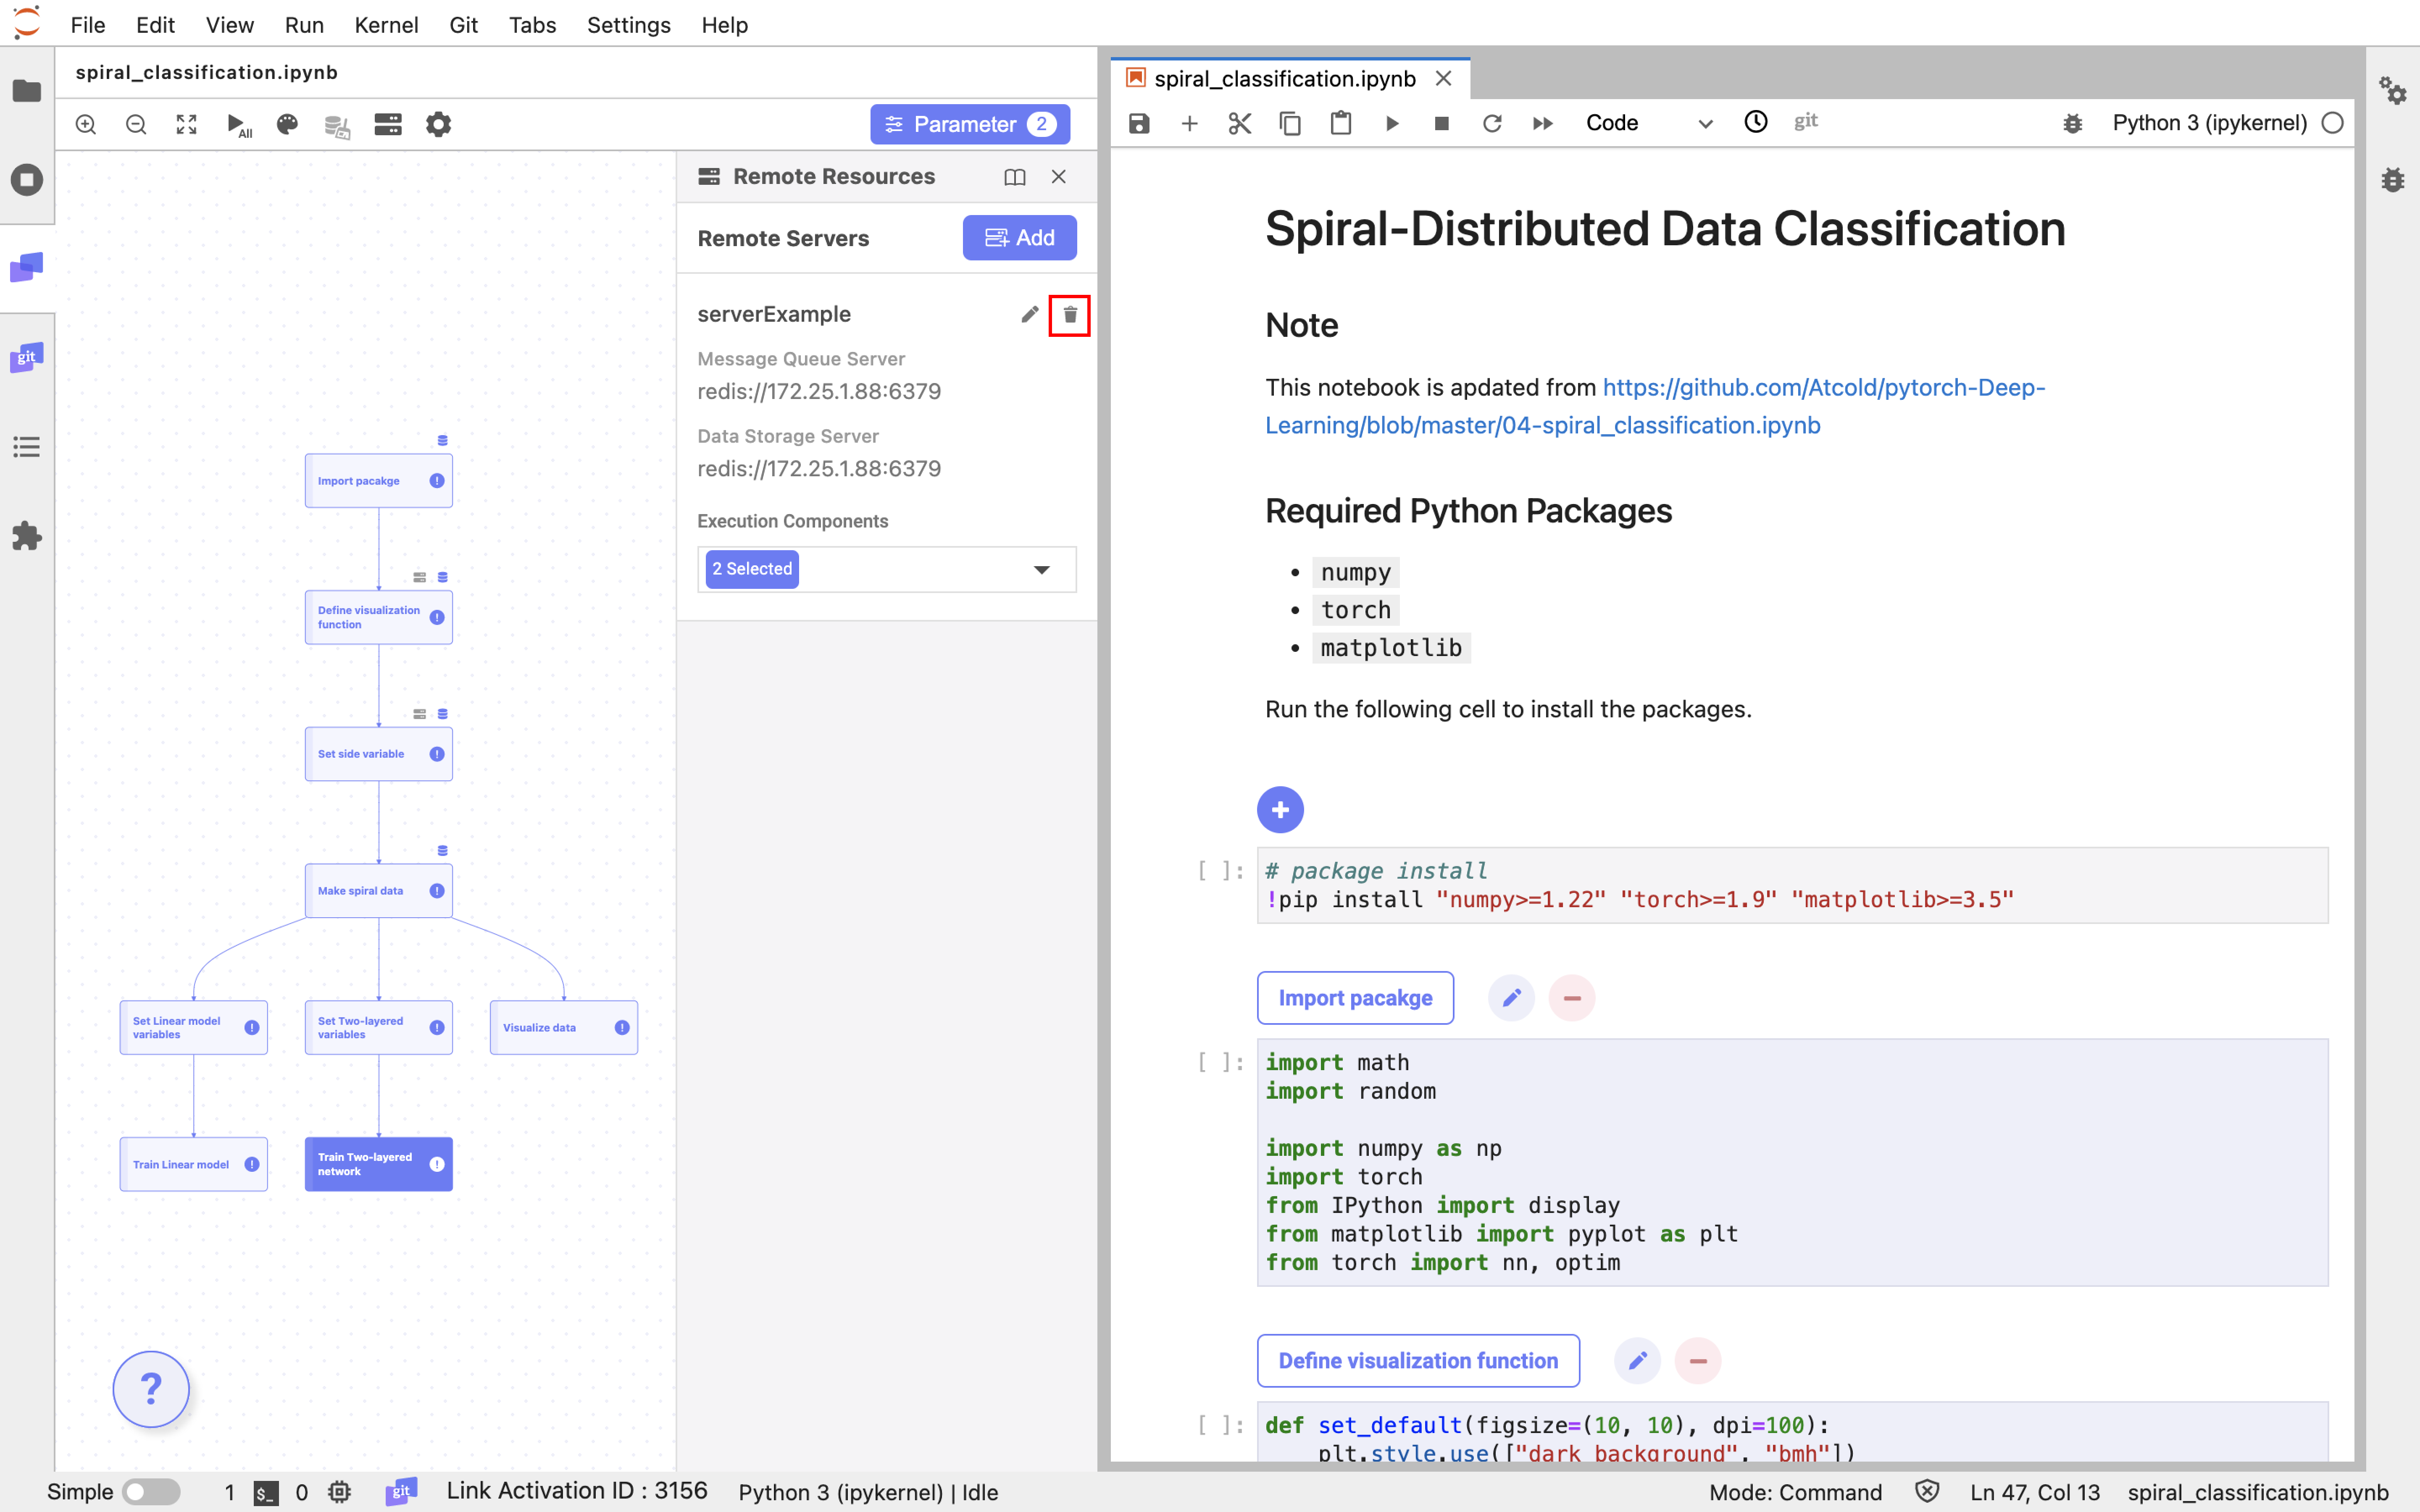Select the spiral_classification.ipynb notebook tab
The width and height of the screenshot is (2420, 1512).
[1284, 78]
